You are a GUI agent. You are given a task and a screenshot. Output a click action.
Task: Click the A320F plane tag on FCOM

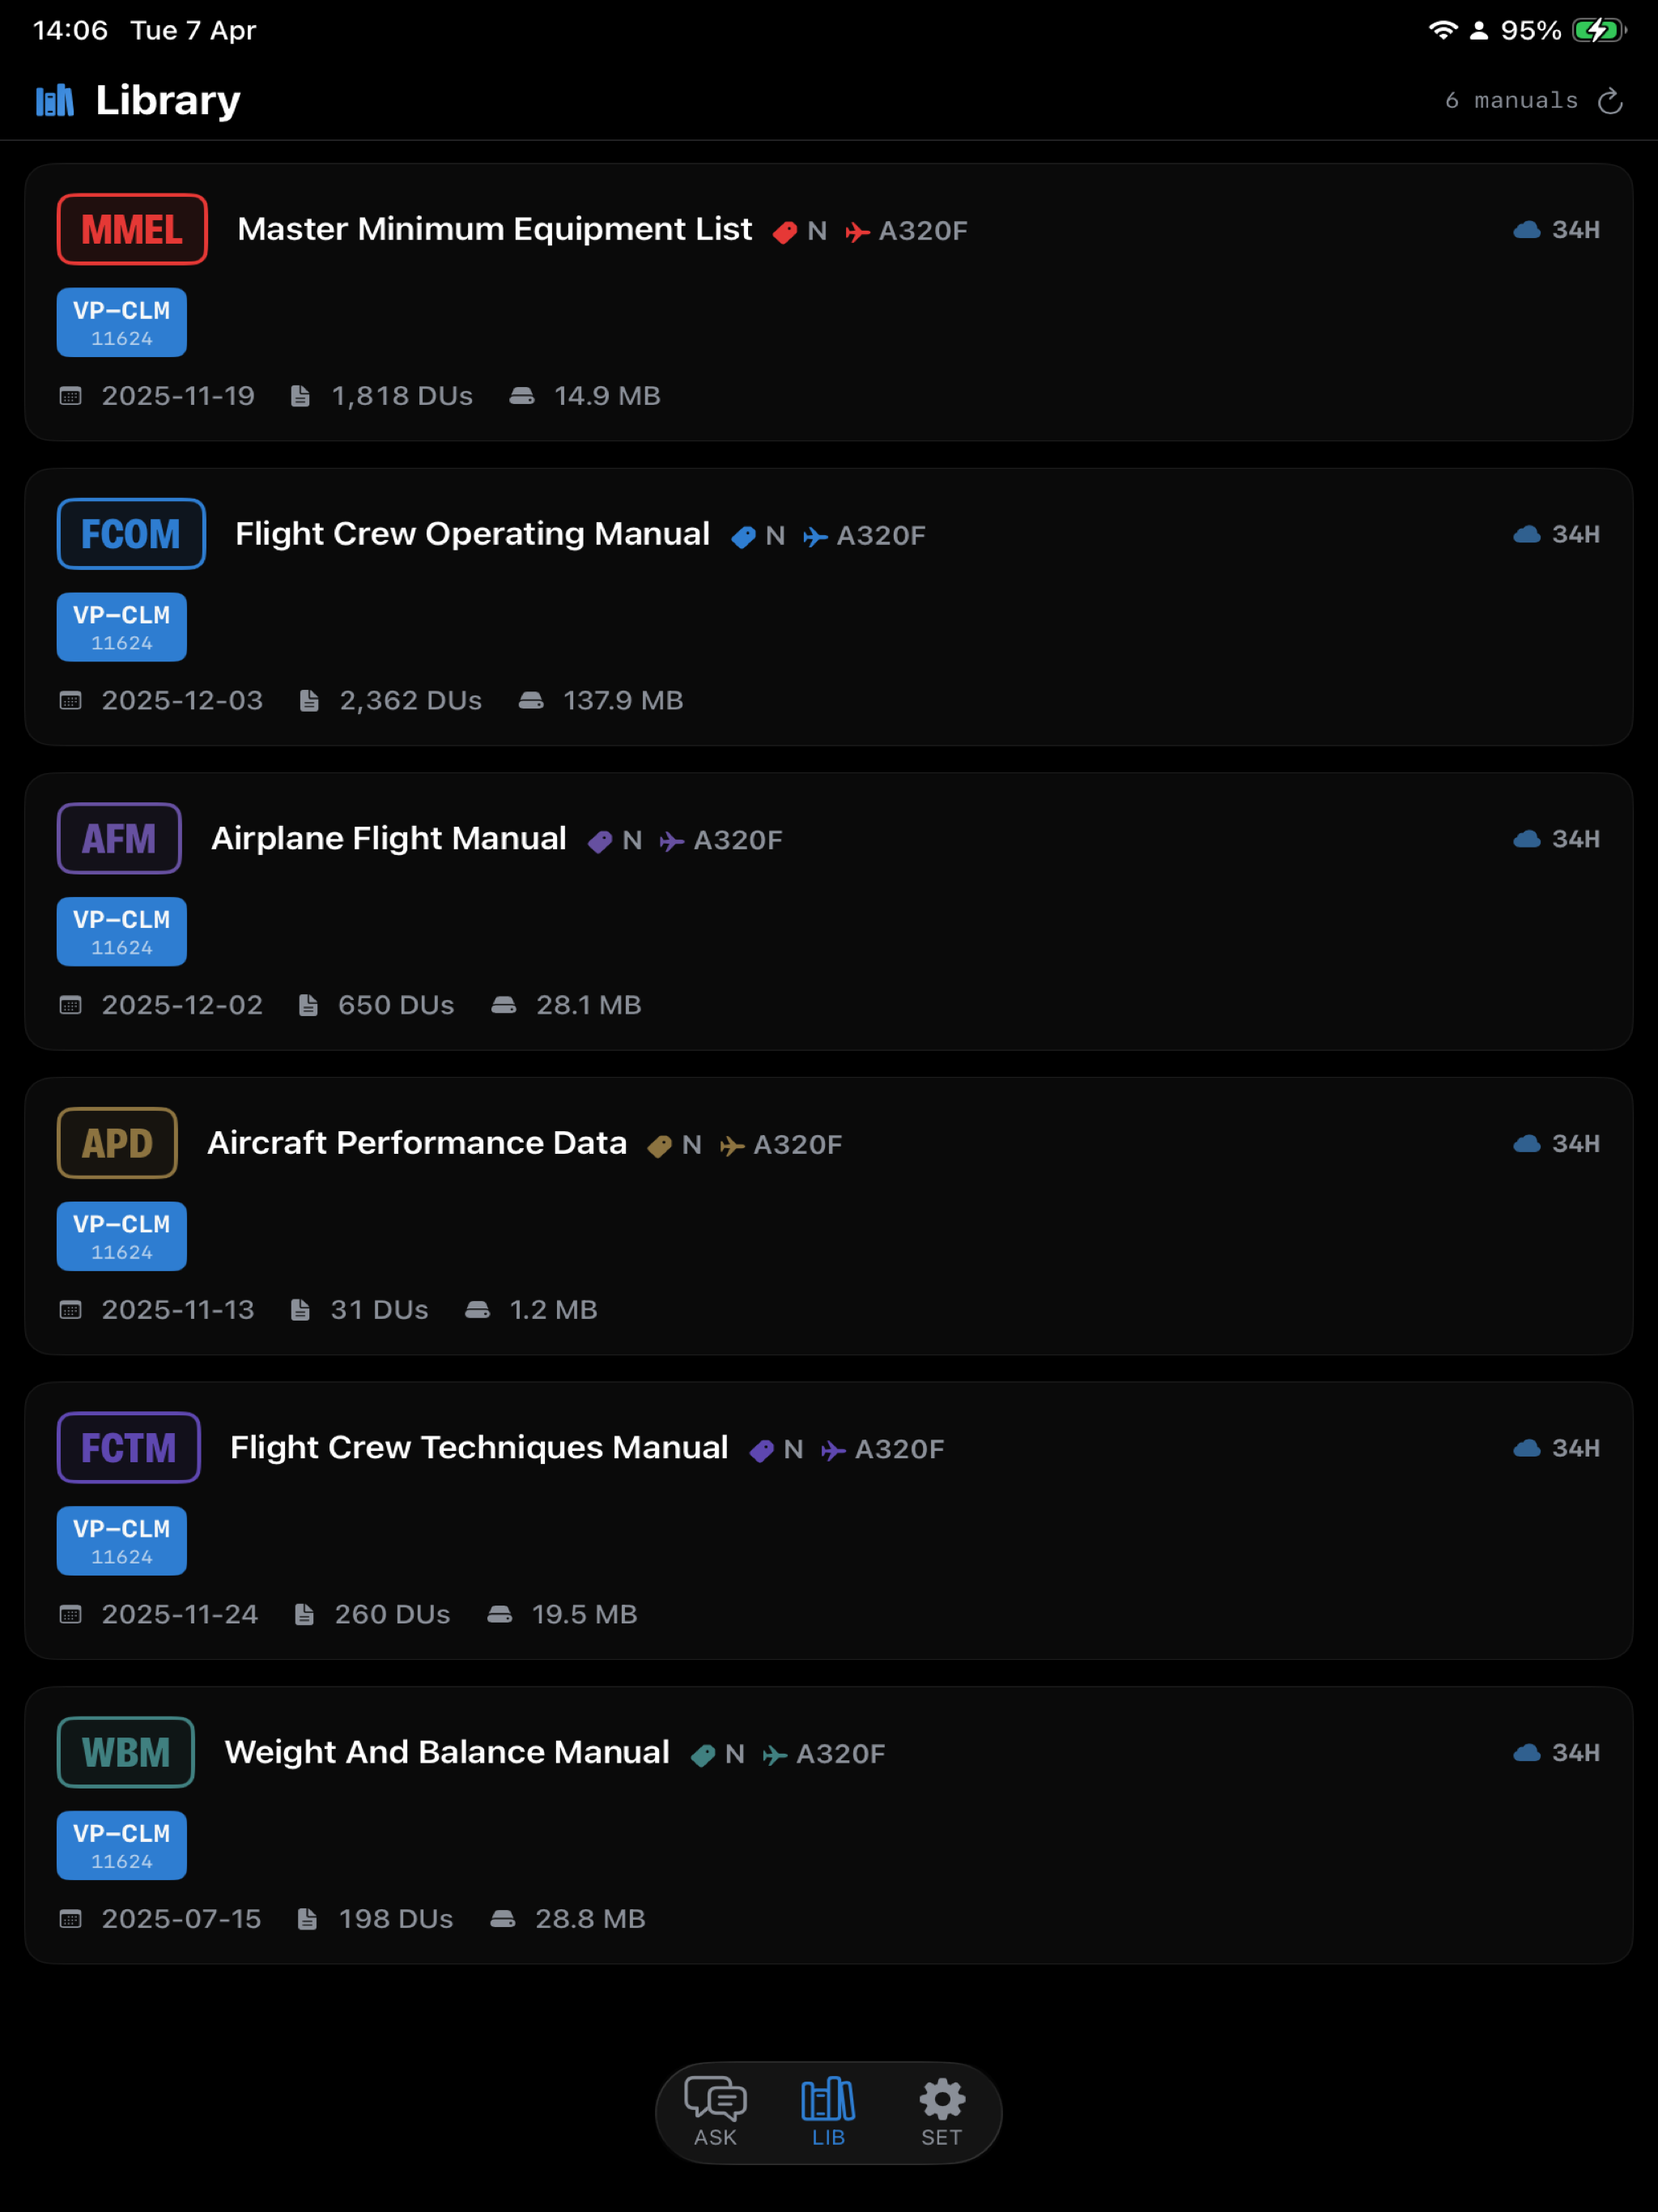coord(864,536)
